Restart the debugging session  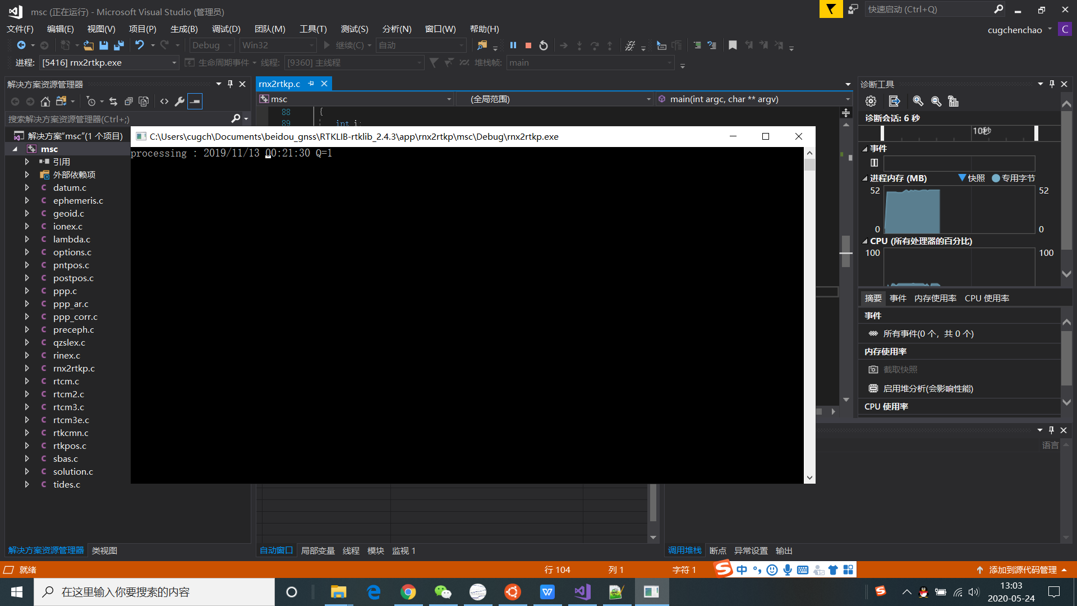(543, 45)
